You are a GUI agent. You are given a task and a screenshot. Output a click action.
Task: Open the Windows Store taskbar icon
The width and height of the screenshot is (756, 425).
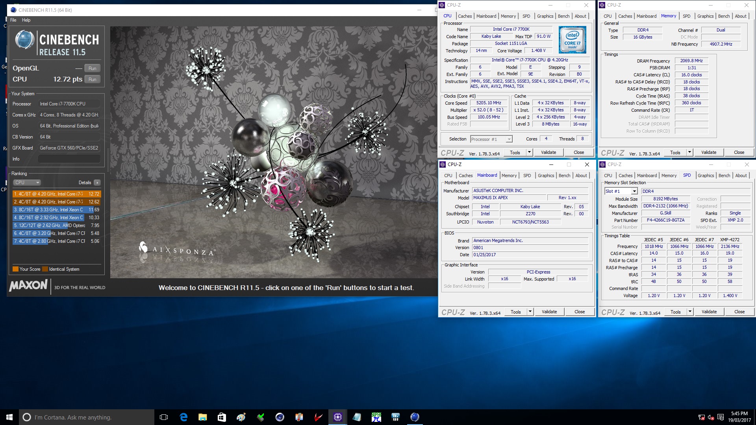coord(222,417)
